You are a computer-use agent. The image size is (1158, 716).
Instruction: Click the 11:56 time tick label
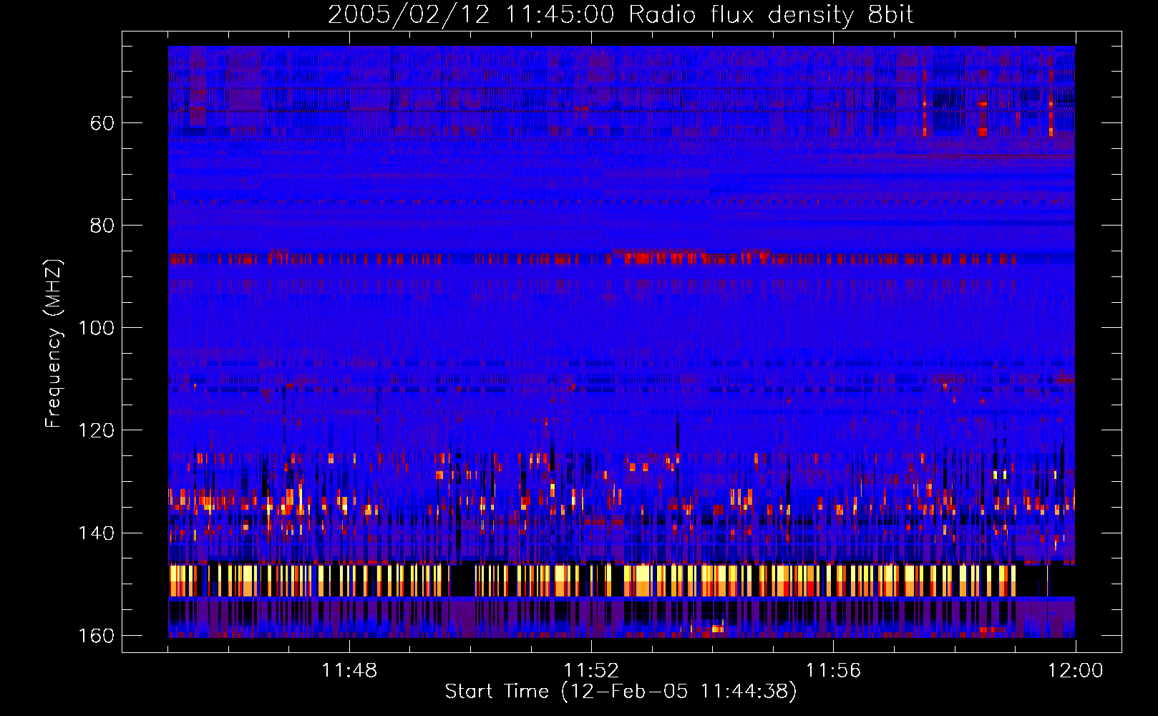(833, 671)
